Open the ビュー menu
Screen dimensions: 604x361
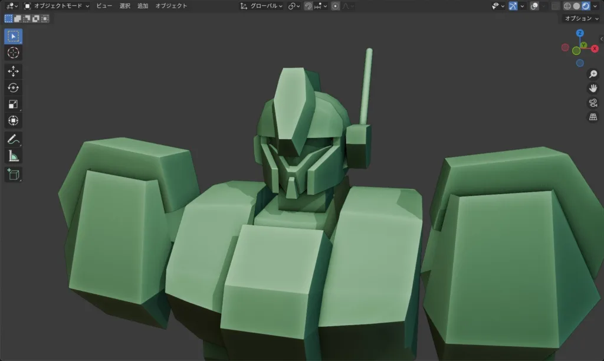[x=104, y=6]
